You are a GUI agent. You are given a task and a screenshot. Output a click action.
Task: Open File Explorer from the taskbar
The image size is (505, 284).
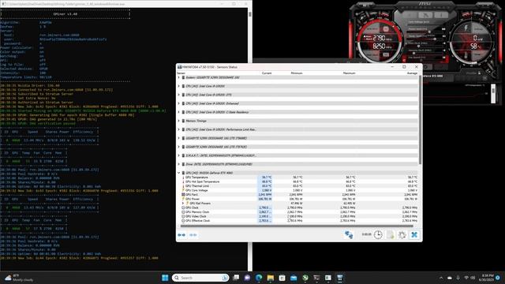(271, 278)
